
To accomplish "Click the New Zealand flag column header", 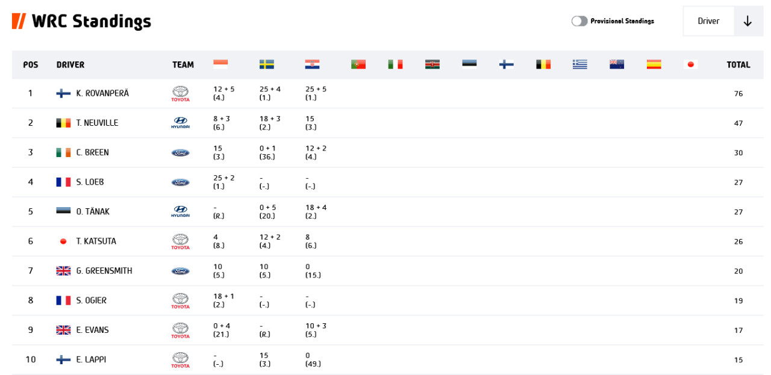I will (x=617, y=64).
